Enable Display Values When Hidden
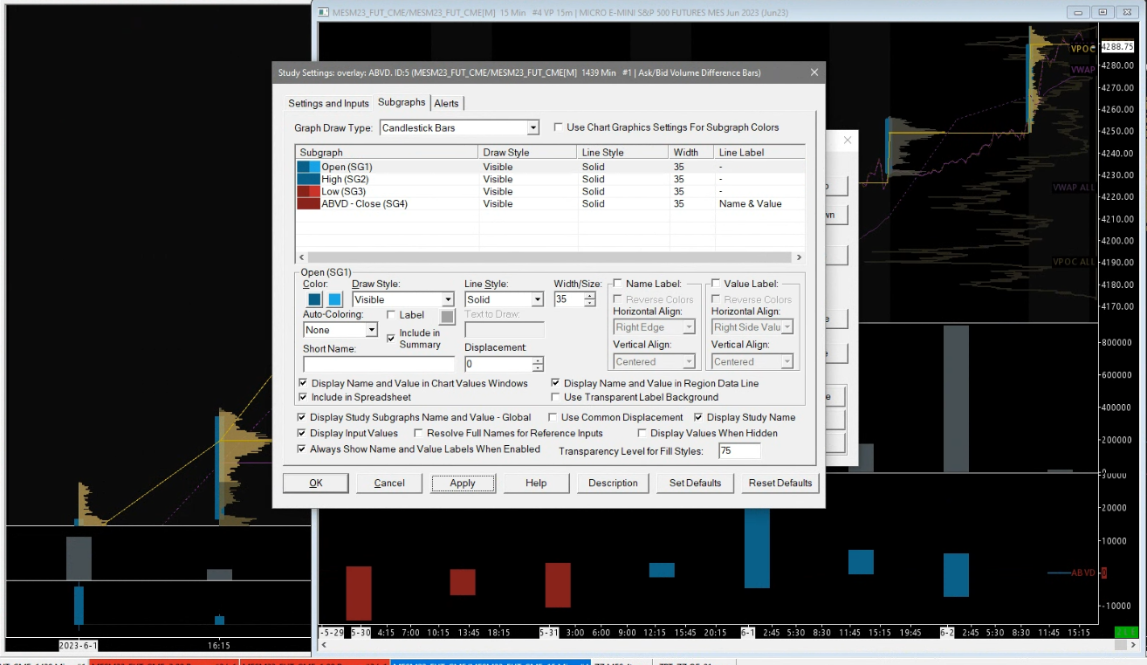This screenshot has height=665, width=1147. (x=642, y=433)
